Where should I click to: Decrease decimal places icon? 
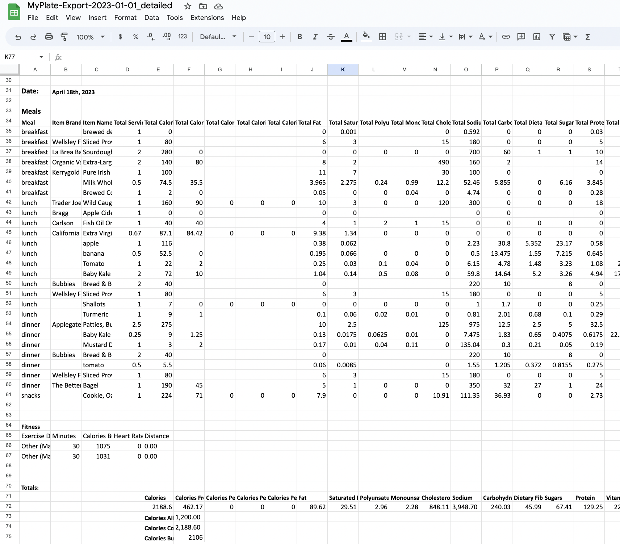pyautogui.click(x=151, y=37)
